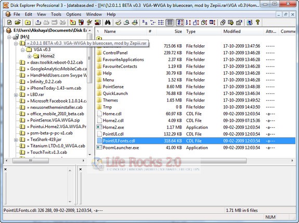Open the Window menu
Viewport: 299px width, 223px height.
(x=94, y=15)
